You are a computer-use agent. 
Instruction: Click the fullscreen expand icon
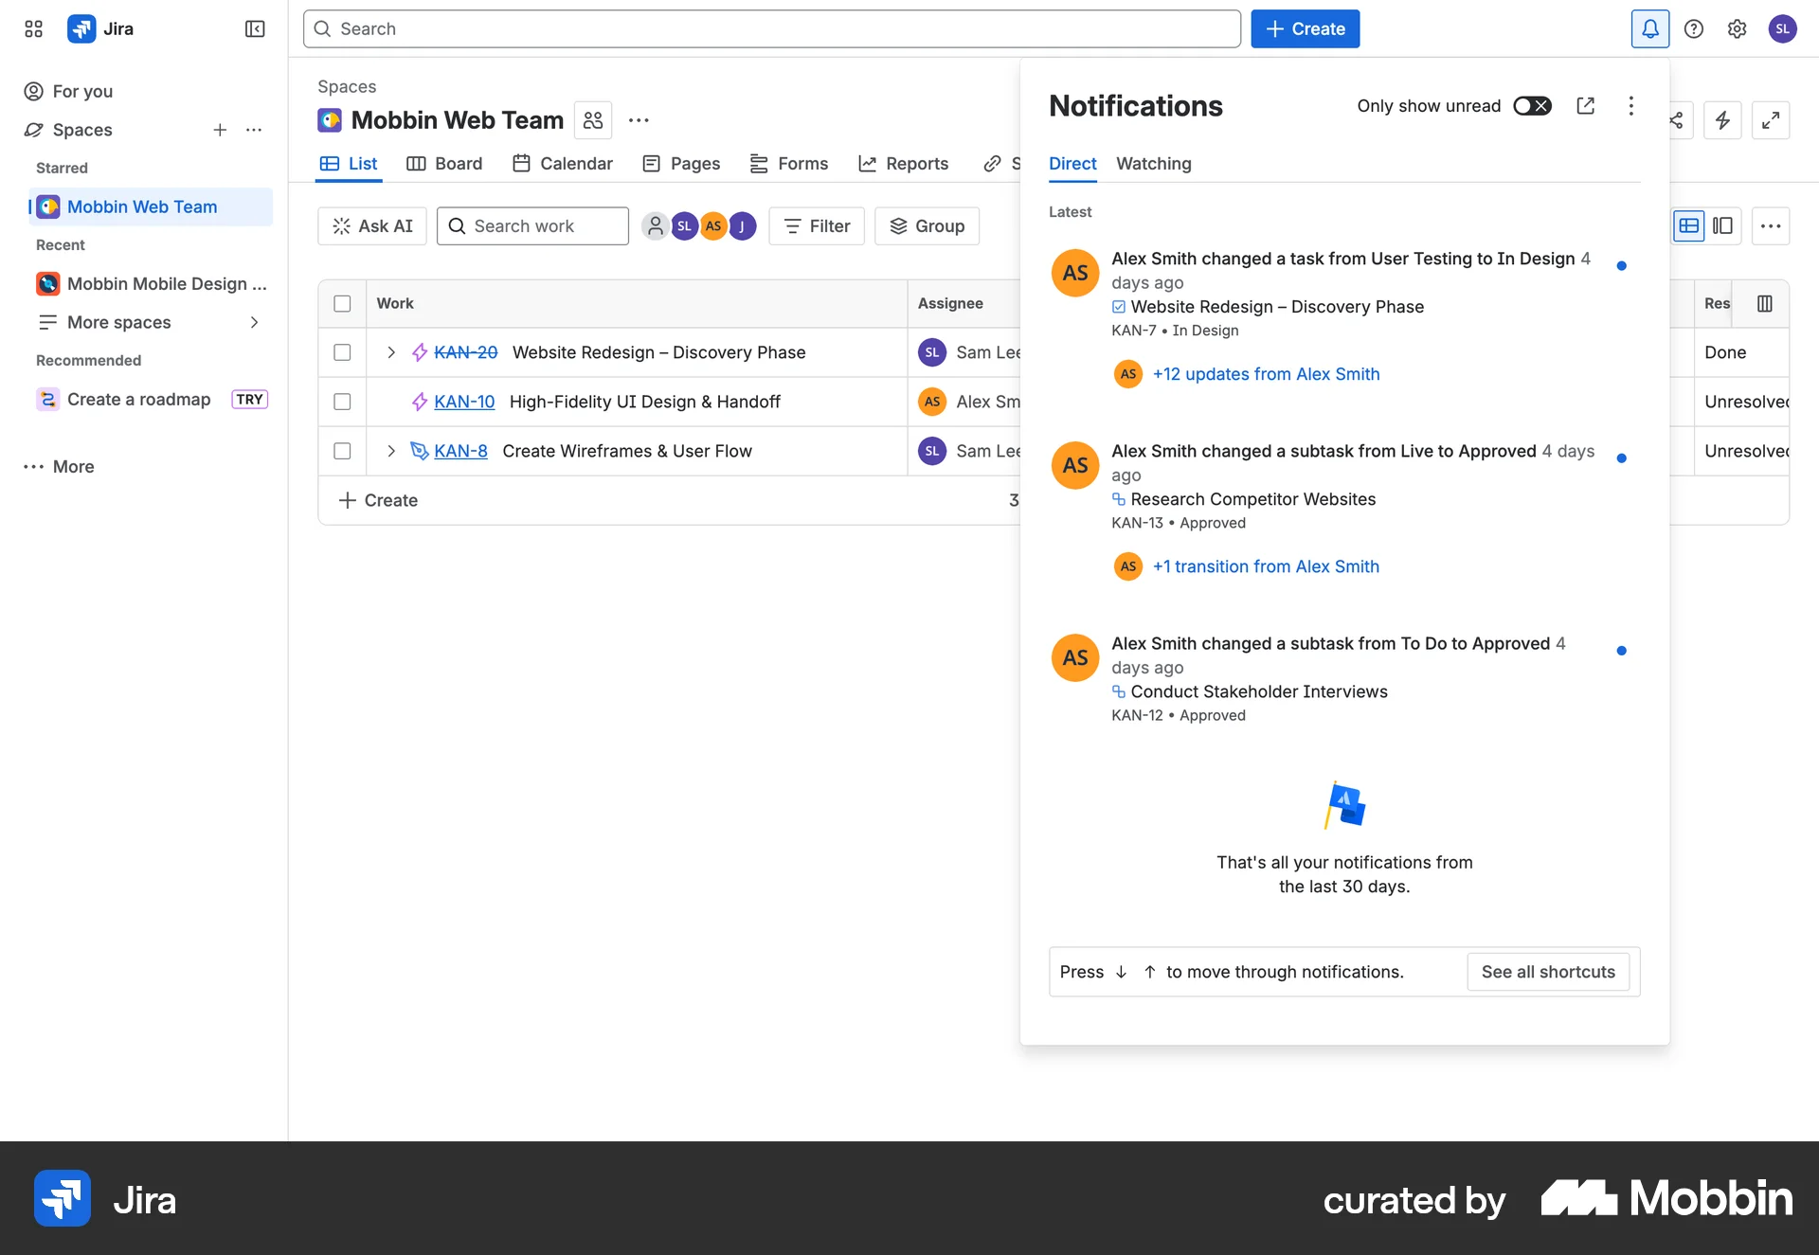click(x=1772, y=120)
